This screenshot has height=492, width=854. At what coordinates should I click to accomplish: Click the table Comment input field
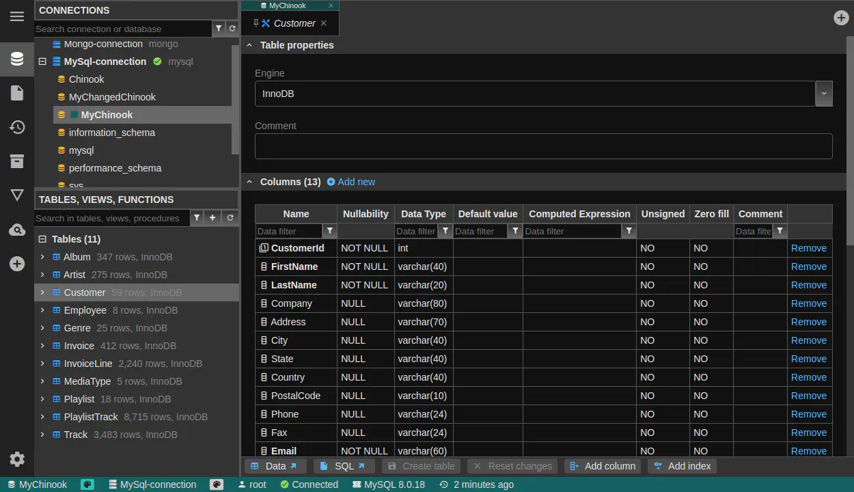(543, 146)
